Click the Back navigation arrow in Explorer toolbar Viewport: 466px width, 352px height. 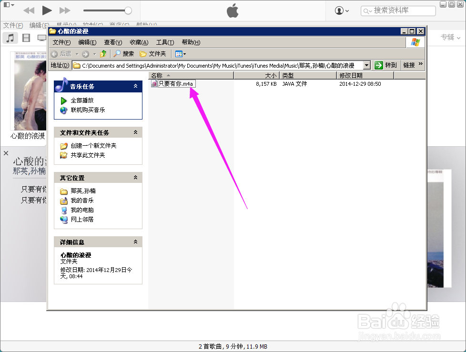(54, 53)
